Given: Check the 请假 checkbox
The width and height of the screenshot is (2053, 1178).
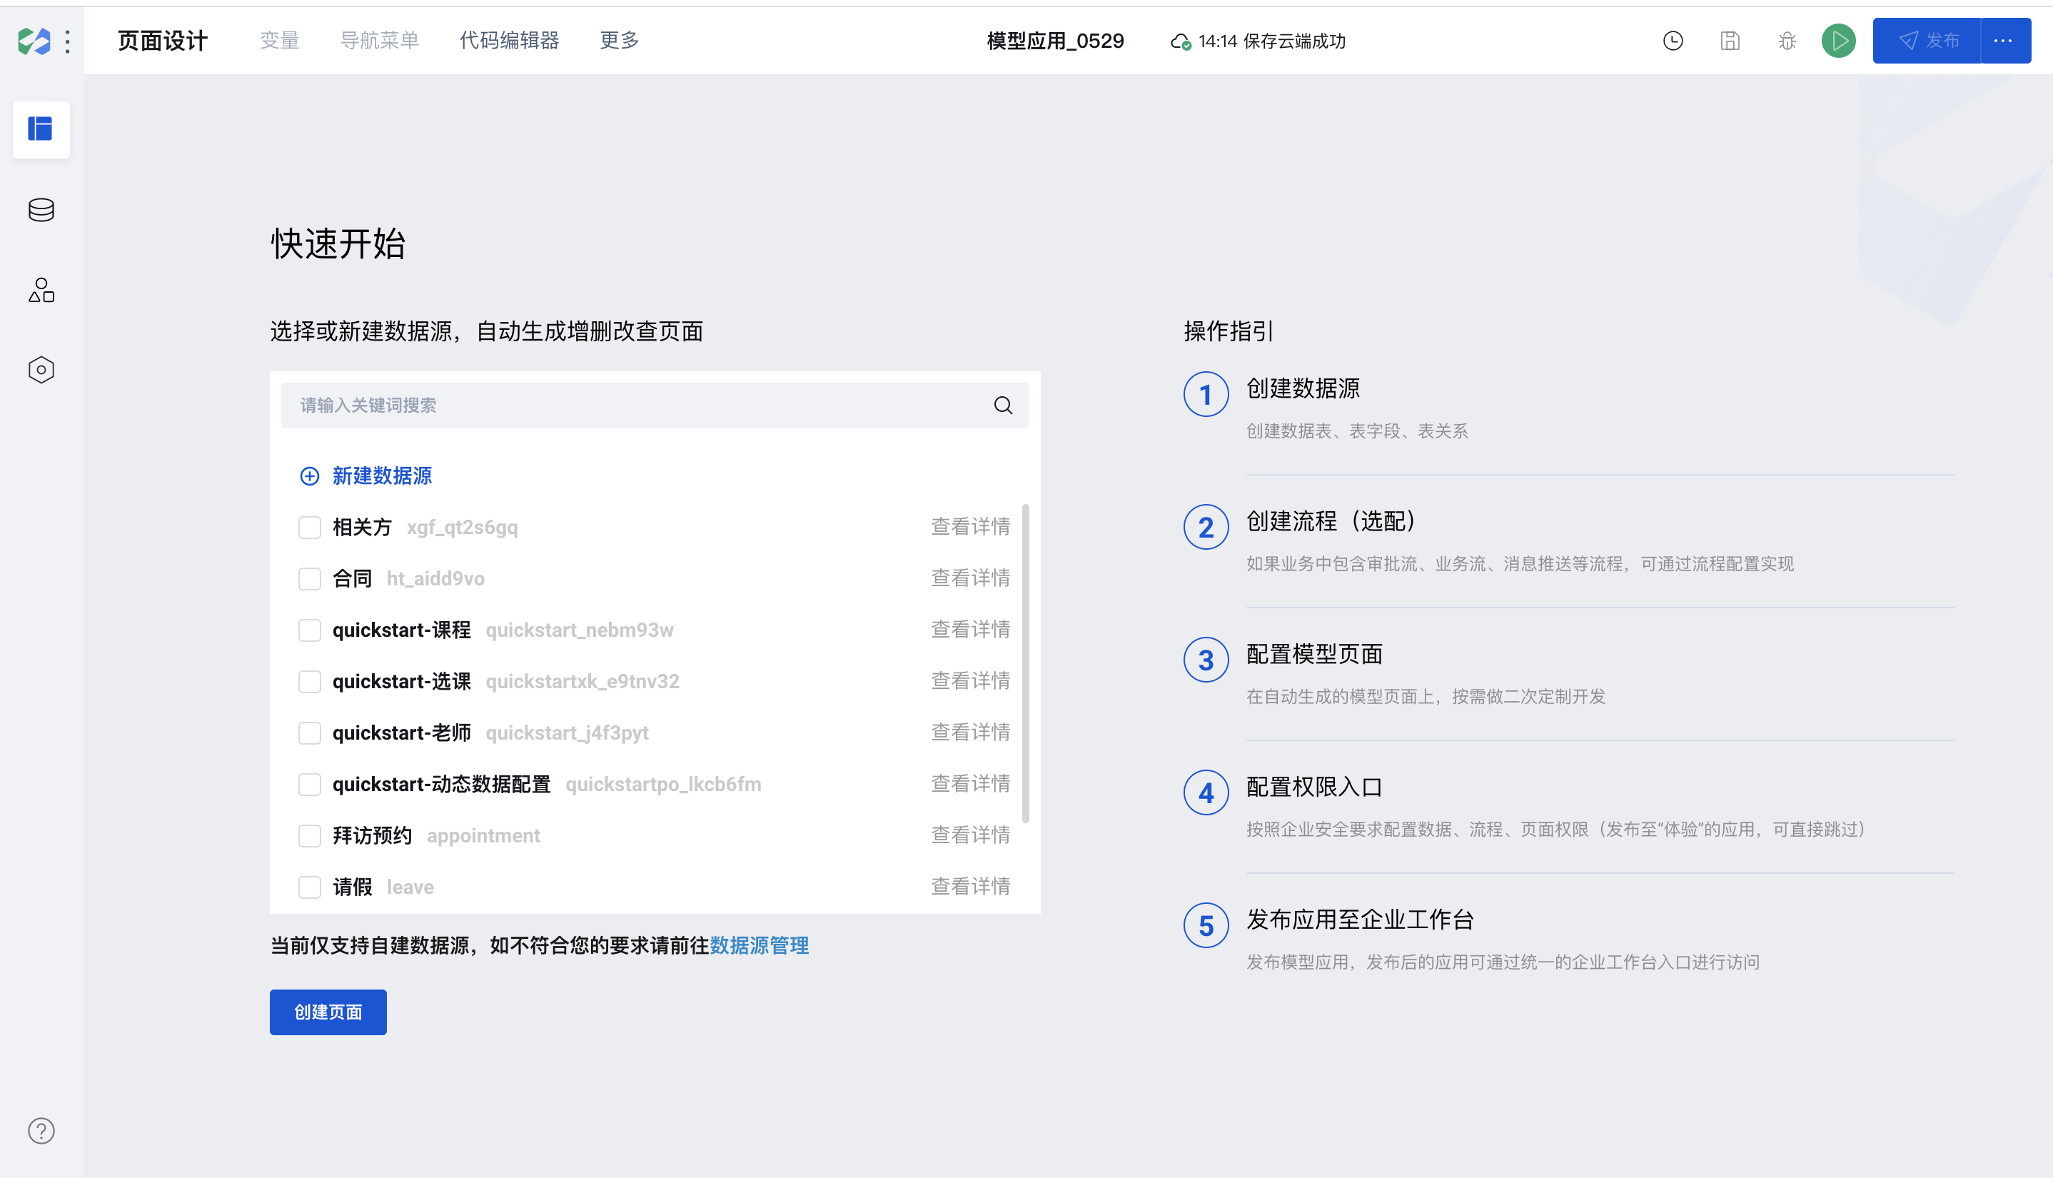Looking at the screenshot, I should tap(310, 887).
